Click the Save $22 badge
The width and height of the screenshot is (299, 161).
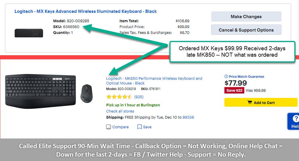click(234, 91)
